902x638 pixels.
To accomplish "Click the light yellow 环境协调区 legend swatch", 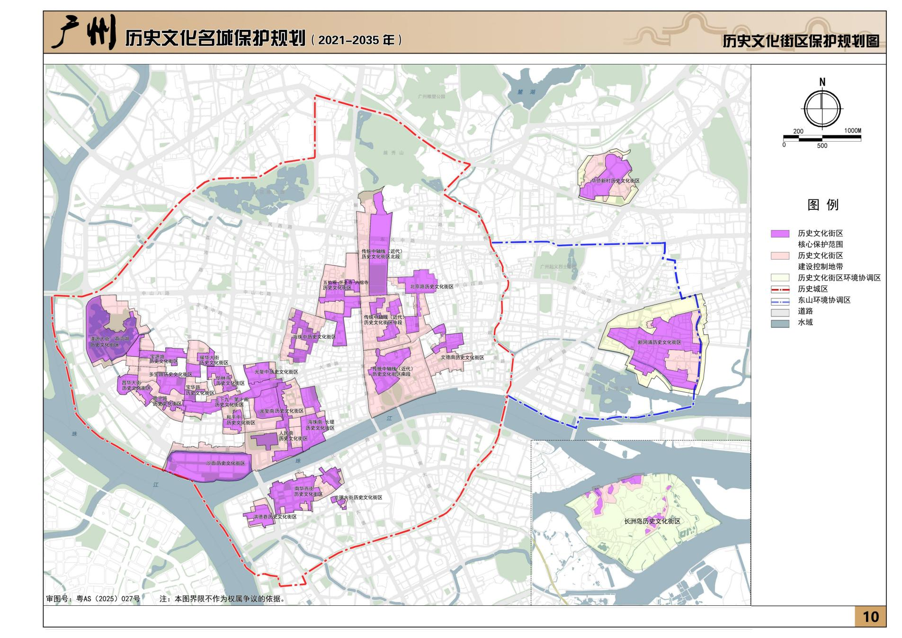I will (x=780, y=278).
